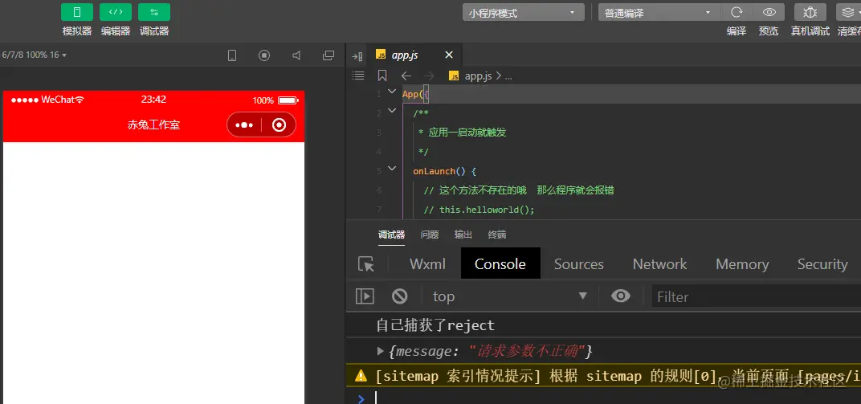The width and height of the screenshot is (861, 404).
Task: Click the 预览 eye preview icon
Action: 769,12
